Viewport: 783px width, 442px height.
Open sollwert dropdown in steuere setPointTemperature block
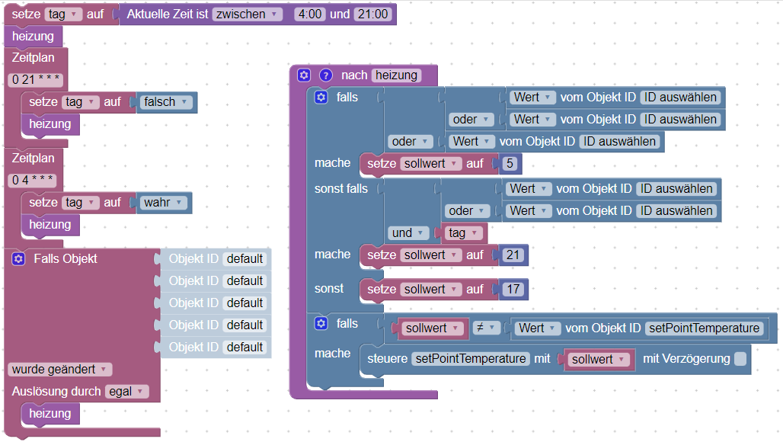click(x=599, y=359)
